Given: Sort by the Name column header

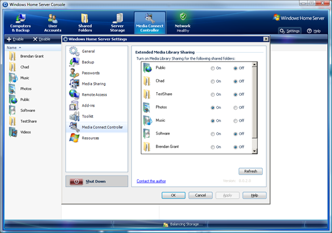Looking at the screenshot, I should pyautogui.click(x=14, y=48).
